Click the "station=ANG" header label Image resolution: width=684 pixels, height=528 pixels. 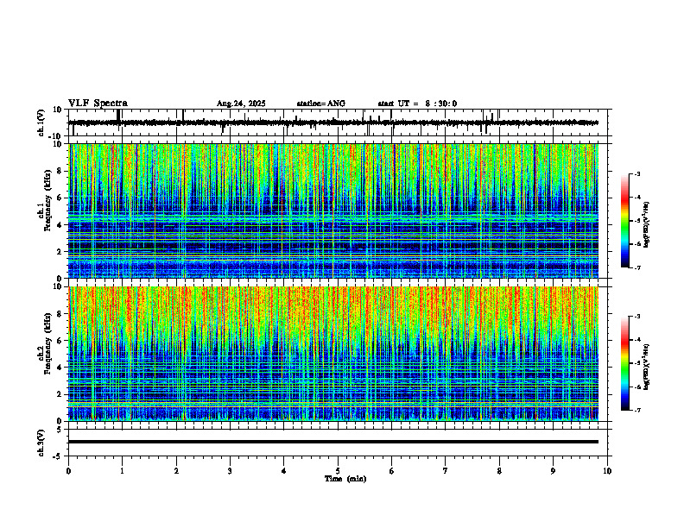[x=320, y=104]
